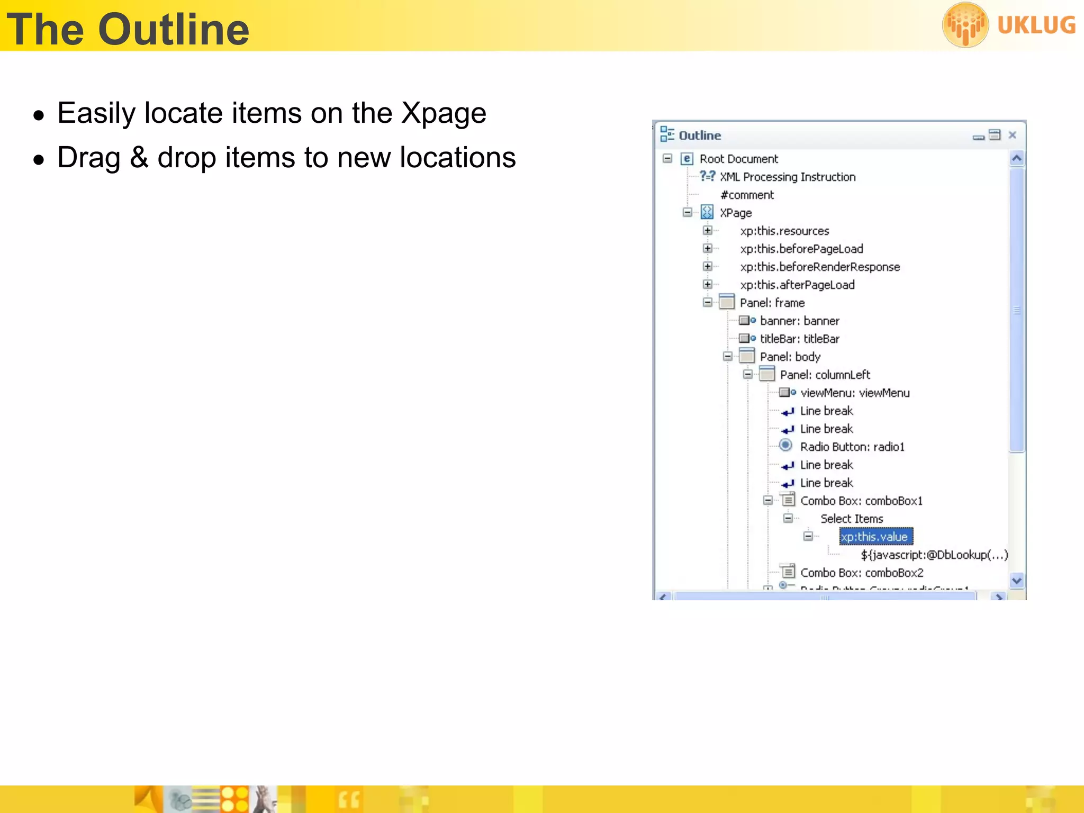Collapse Select Items node

tap(788, 518)
